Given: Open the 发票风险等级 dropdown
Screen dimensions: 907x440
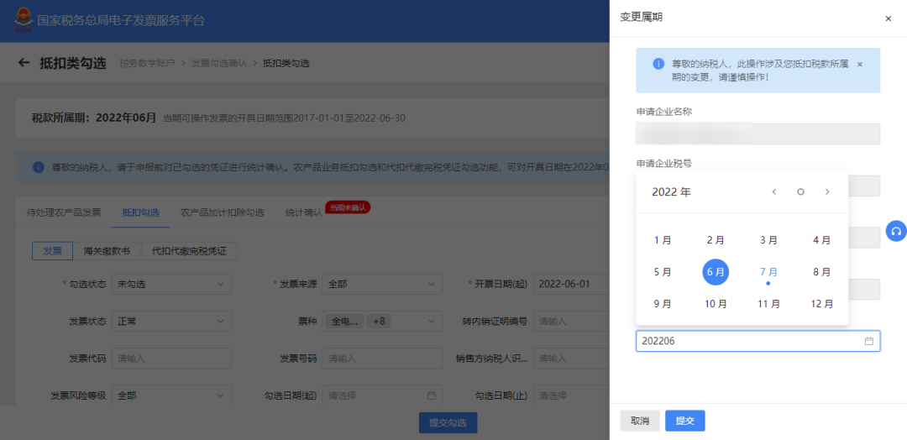Looking at the screenshot, I should [x=171, y=395].
